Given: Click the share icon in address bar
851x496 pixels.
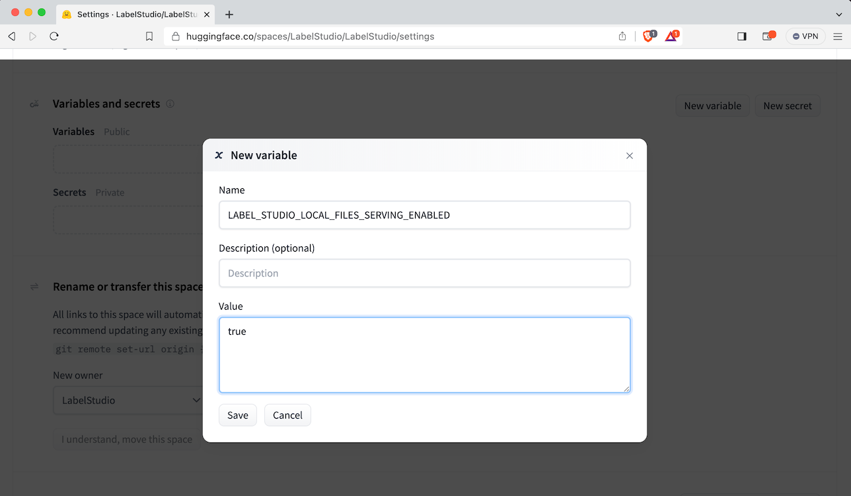Looking at the screenshot, I should point(622,36).
